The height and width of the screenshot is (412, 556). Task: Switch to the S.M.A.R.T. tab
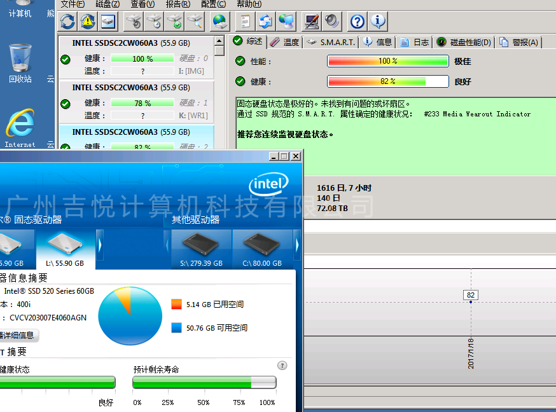coord(331,42)
